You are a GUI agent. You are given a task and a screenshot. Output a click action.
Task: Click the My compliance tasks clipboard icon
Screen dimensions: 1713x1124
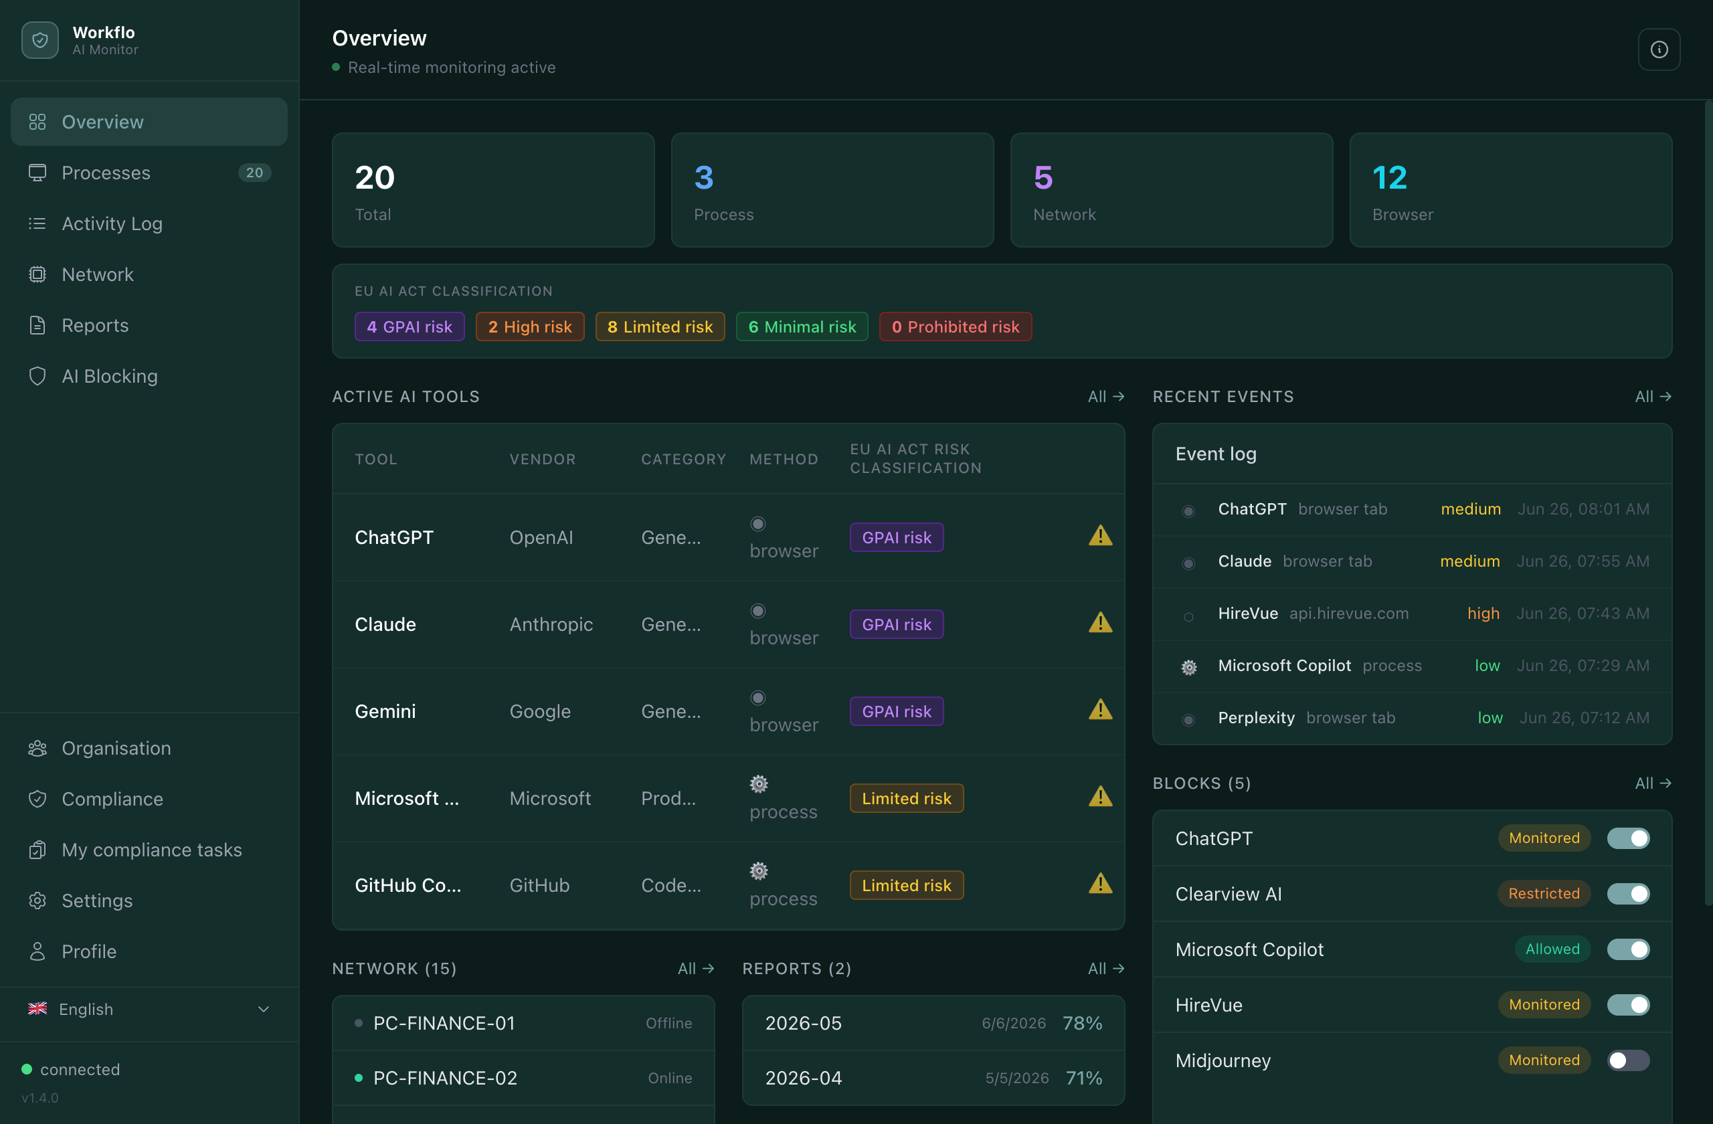37,850
